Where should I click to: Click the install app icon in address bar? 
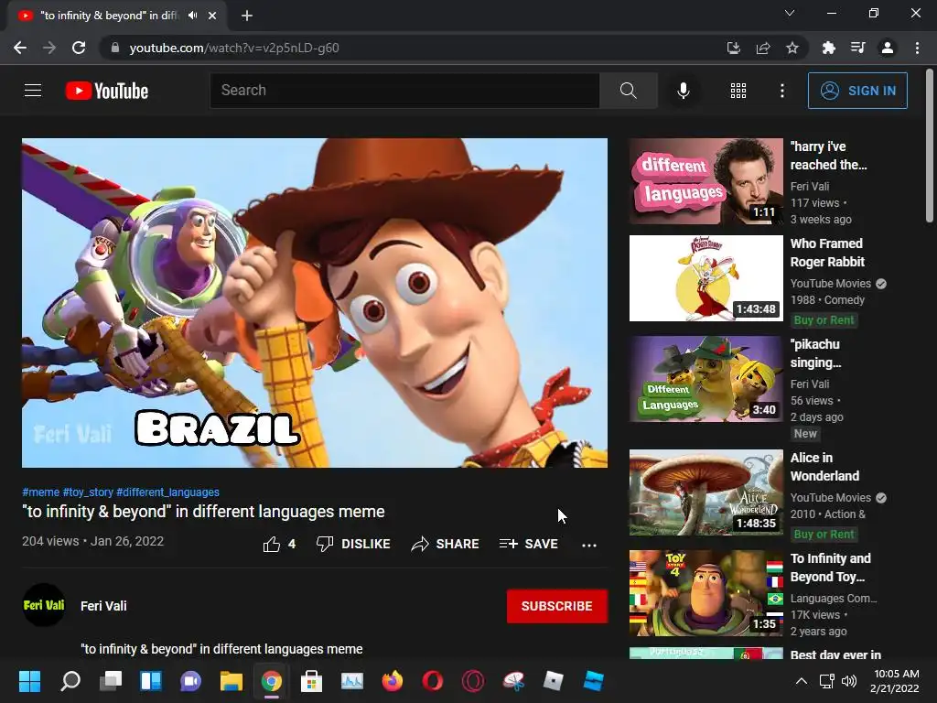click(x=734, y=48)
